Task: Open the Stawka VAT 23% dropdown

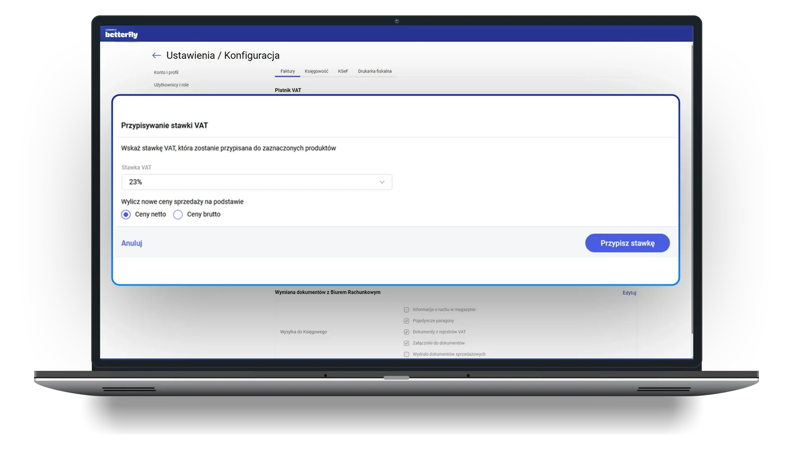Action: point(256,182)
